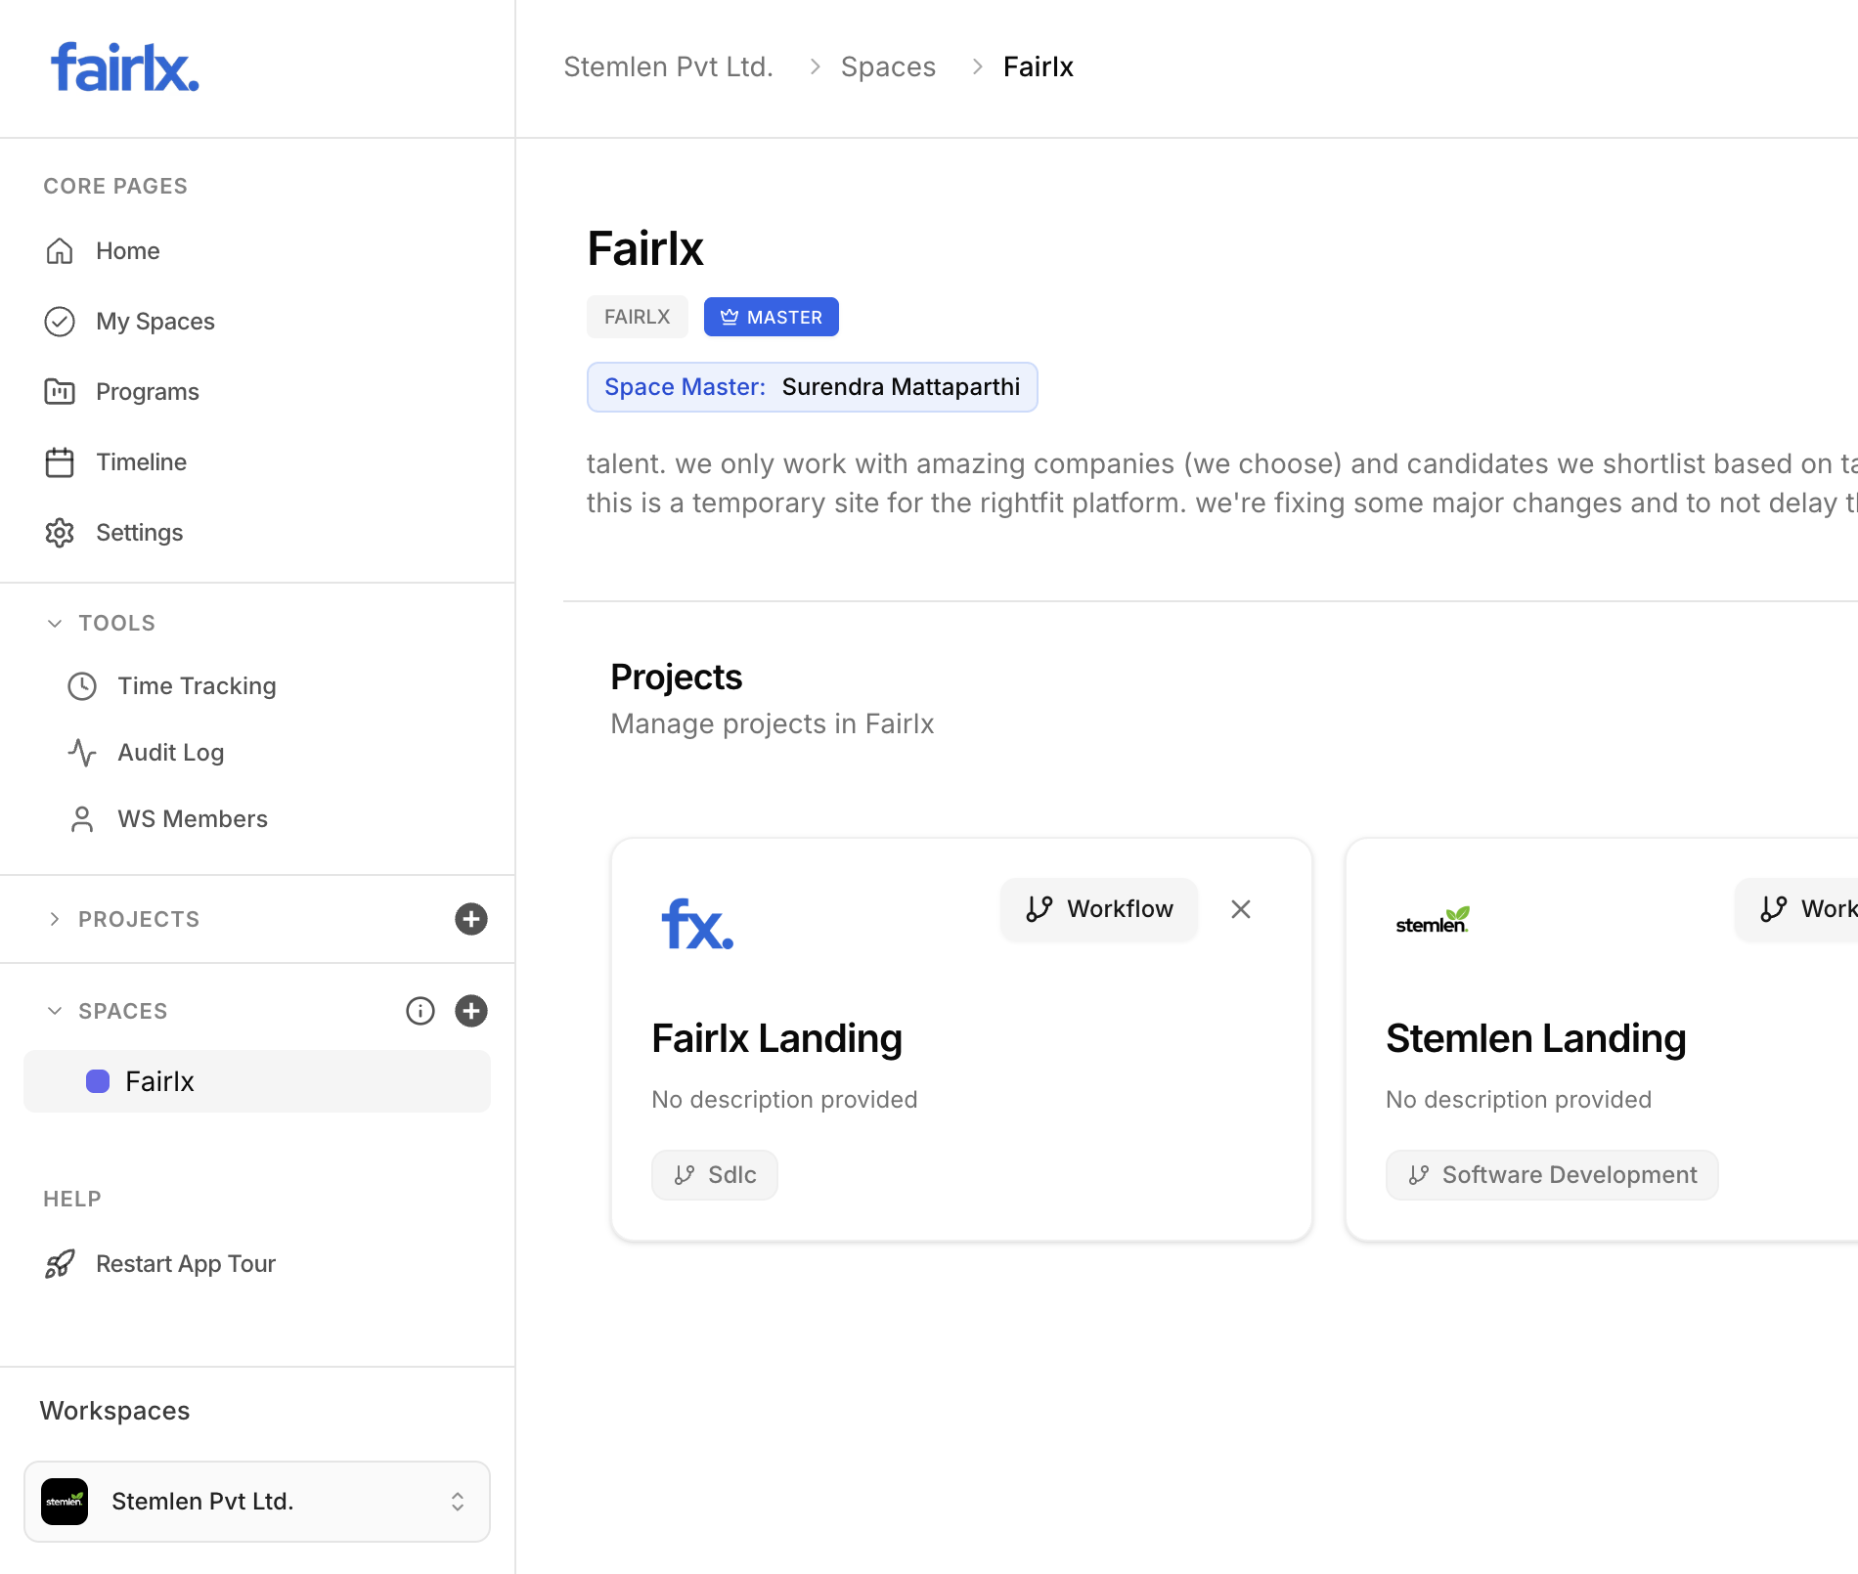Click the HELP section label
This screenshot has width=1858, height=1574.
(72, 1199)
